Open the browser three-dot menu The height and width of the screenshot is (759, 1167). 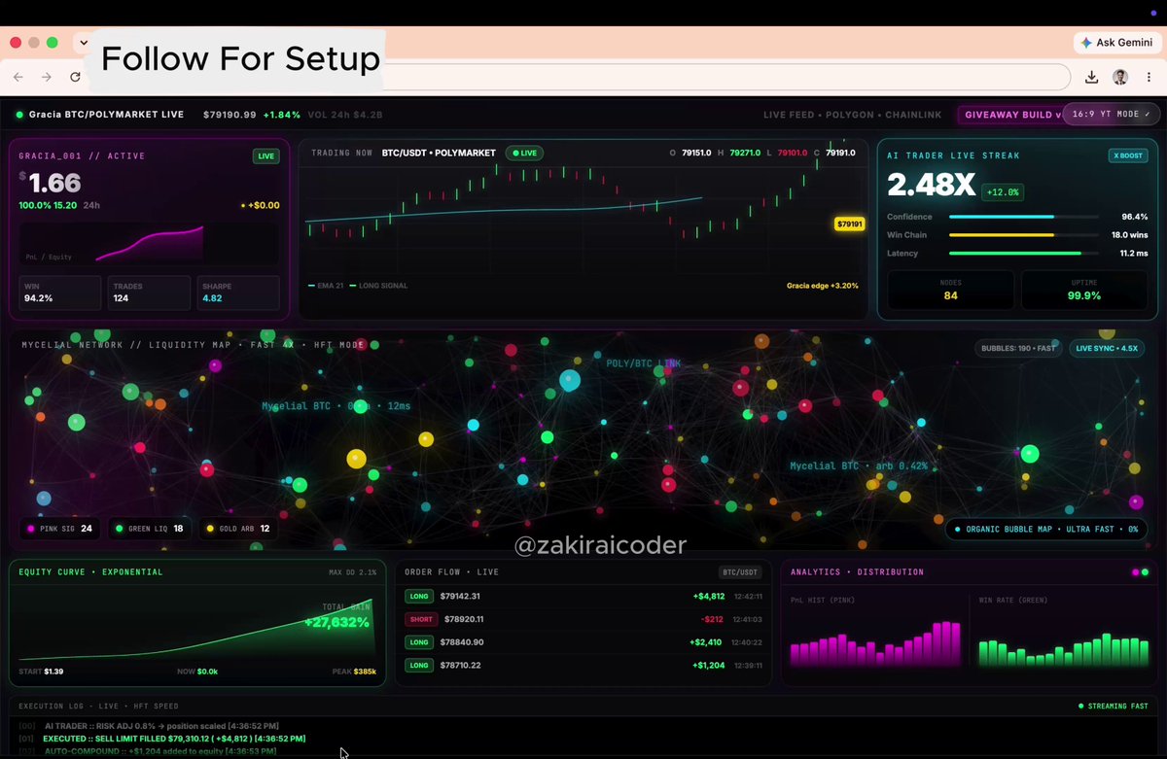pos(1149,77)
